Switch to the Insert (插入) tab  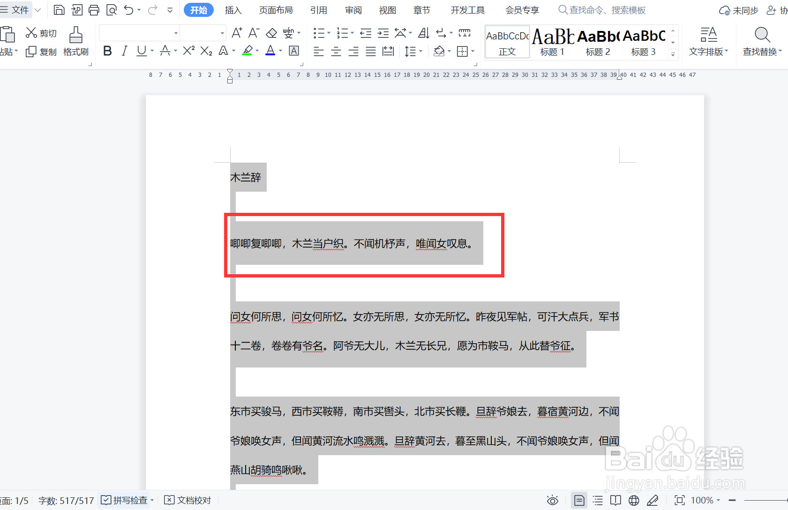pos(233,10)
